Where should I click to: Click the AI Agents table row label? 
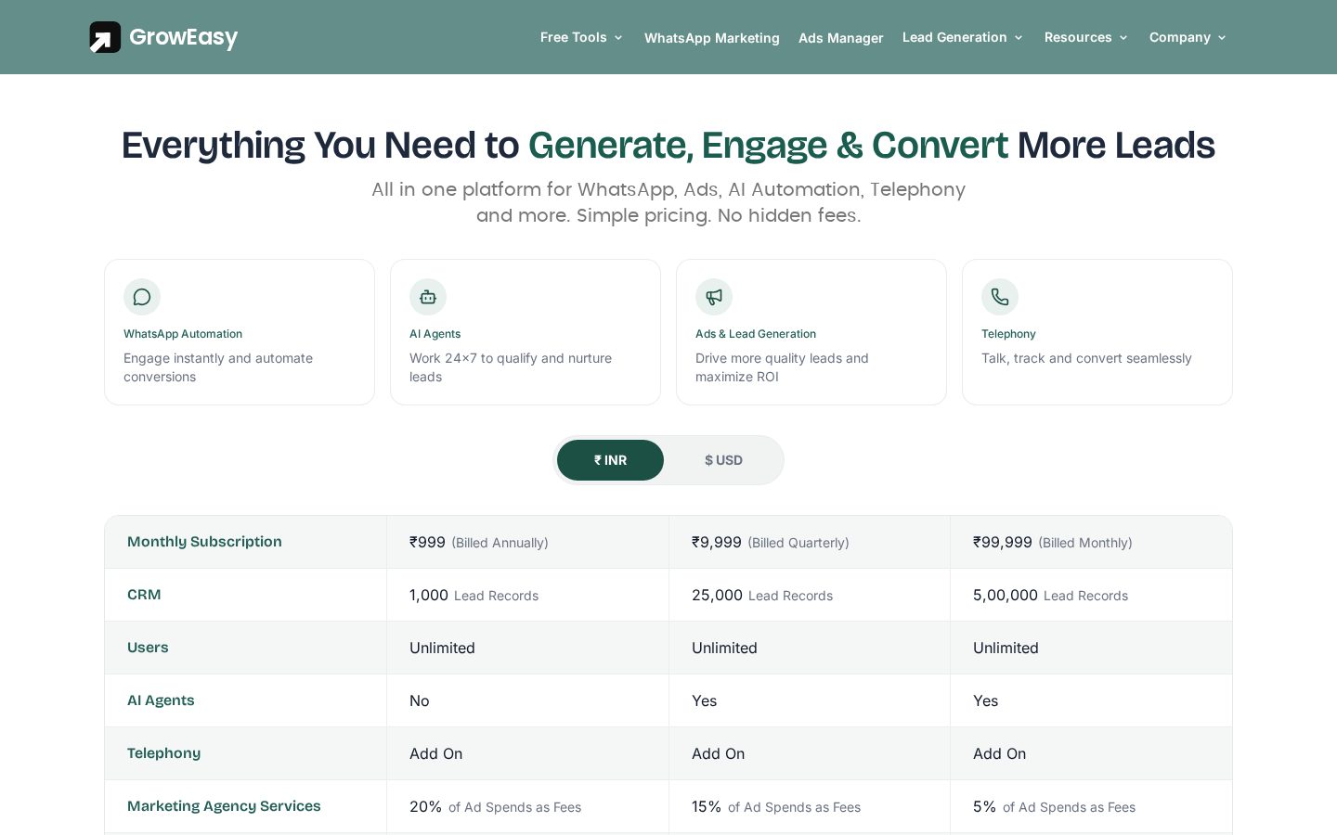coord(161,700)
